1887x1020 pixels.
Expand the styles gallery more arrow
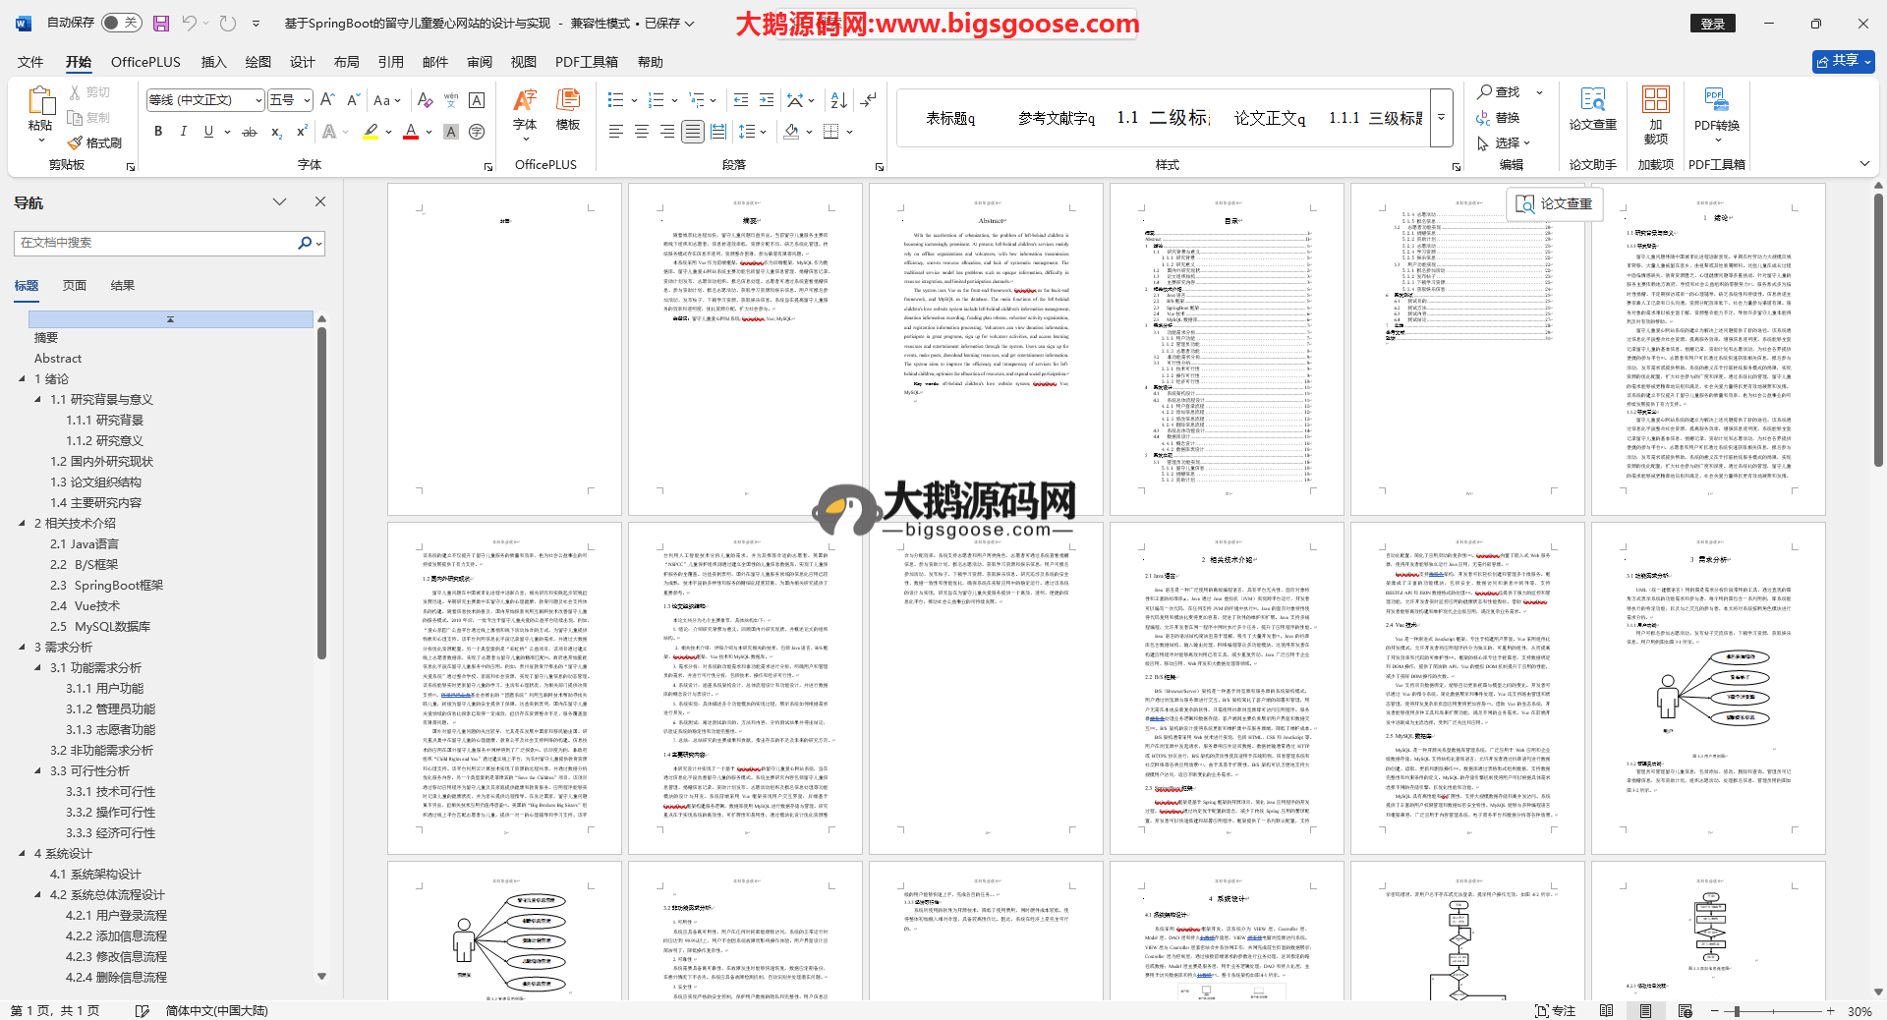coord(1442,117)
